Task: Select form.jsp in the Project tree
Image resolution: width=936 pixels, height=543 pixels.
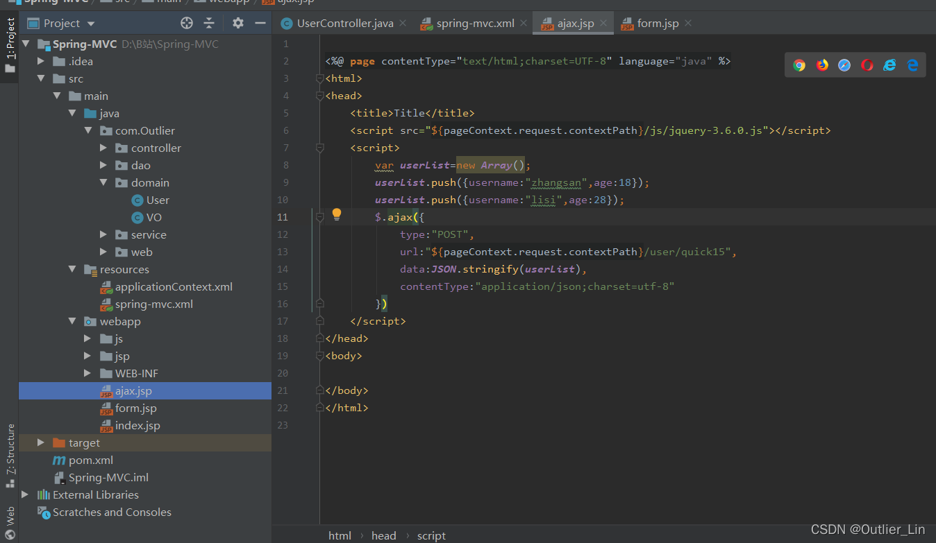Action: pyautogui.click(x=128, y=408)
